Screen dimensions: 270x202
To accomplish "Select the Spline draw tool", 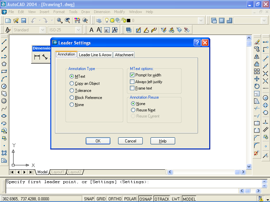I will coord(4,108).
